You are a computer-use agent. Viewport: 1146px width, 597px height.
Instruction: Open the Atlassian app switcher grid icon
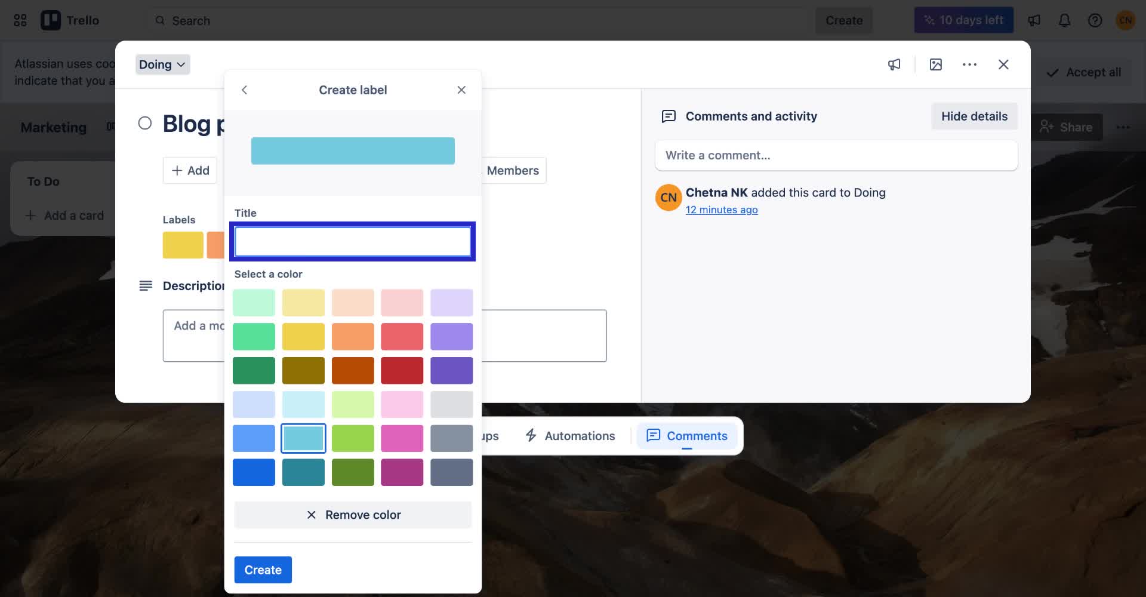pos(20,20)
